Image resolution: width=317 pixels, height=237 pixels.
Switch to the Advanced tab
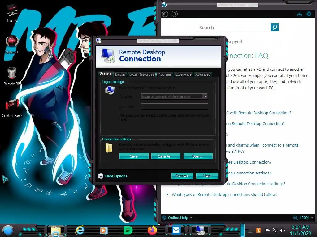click(x=202, y=74)
